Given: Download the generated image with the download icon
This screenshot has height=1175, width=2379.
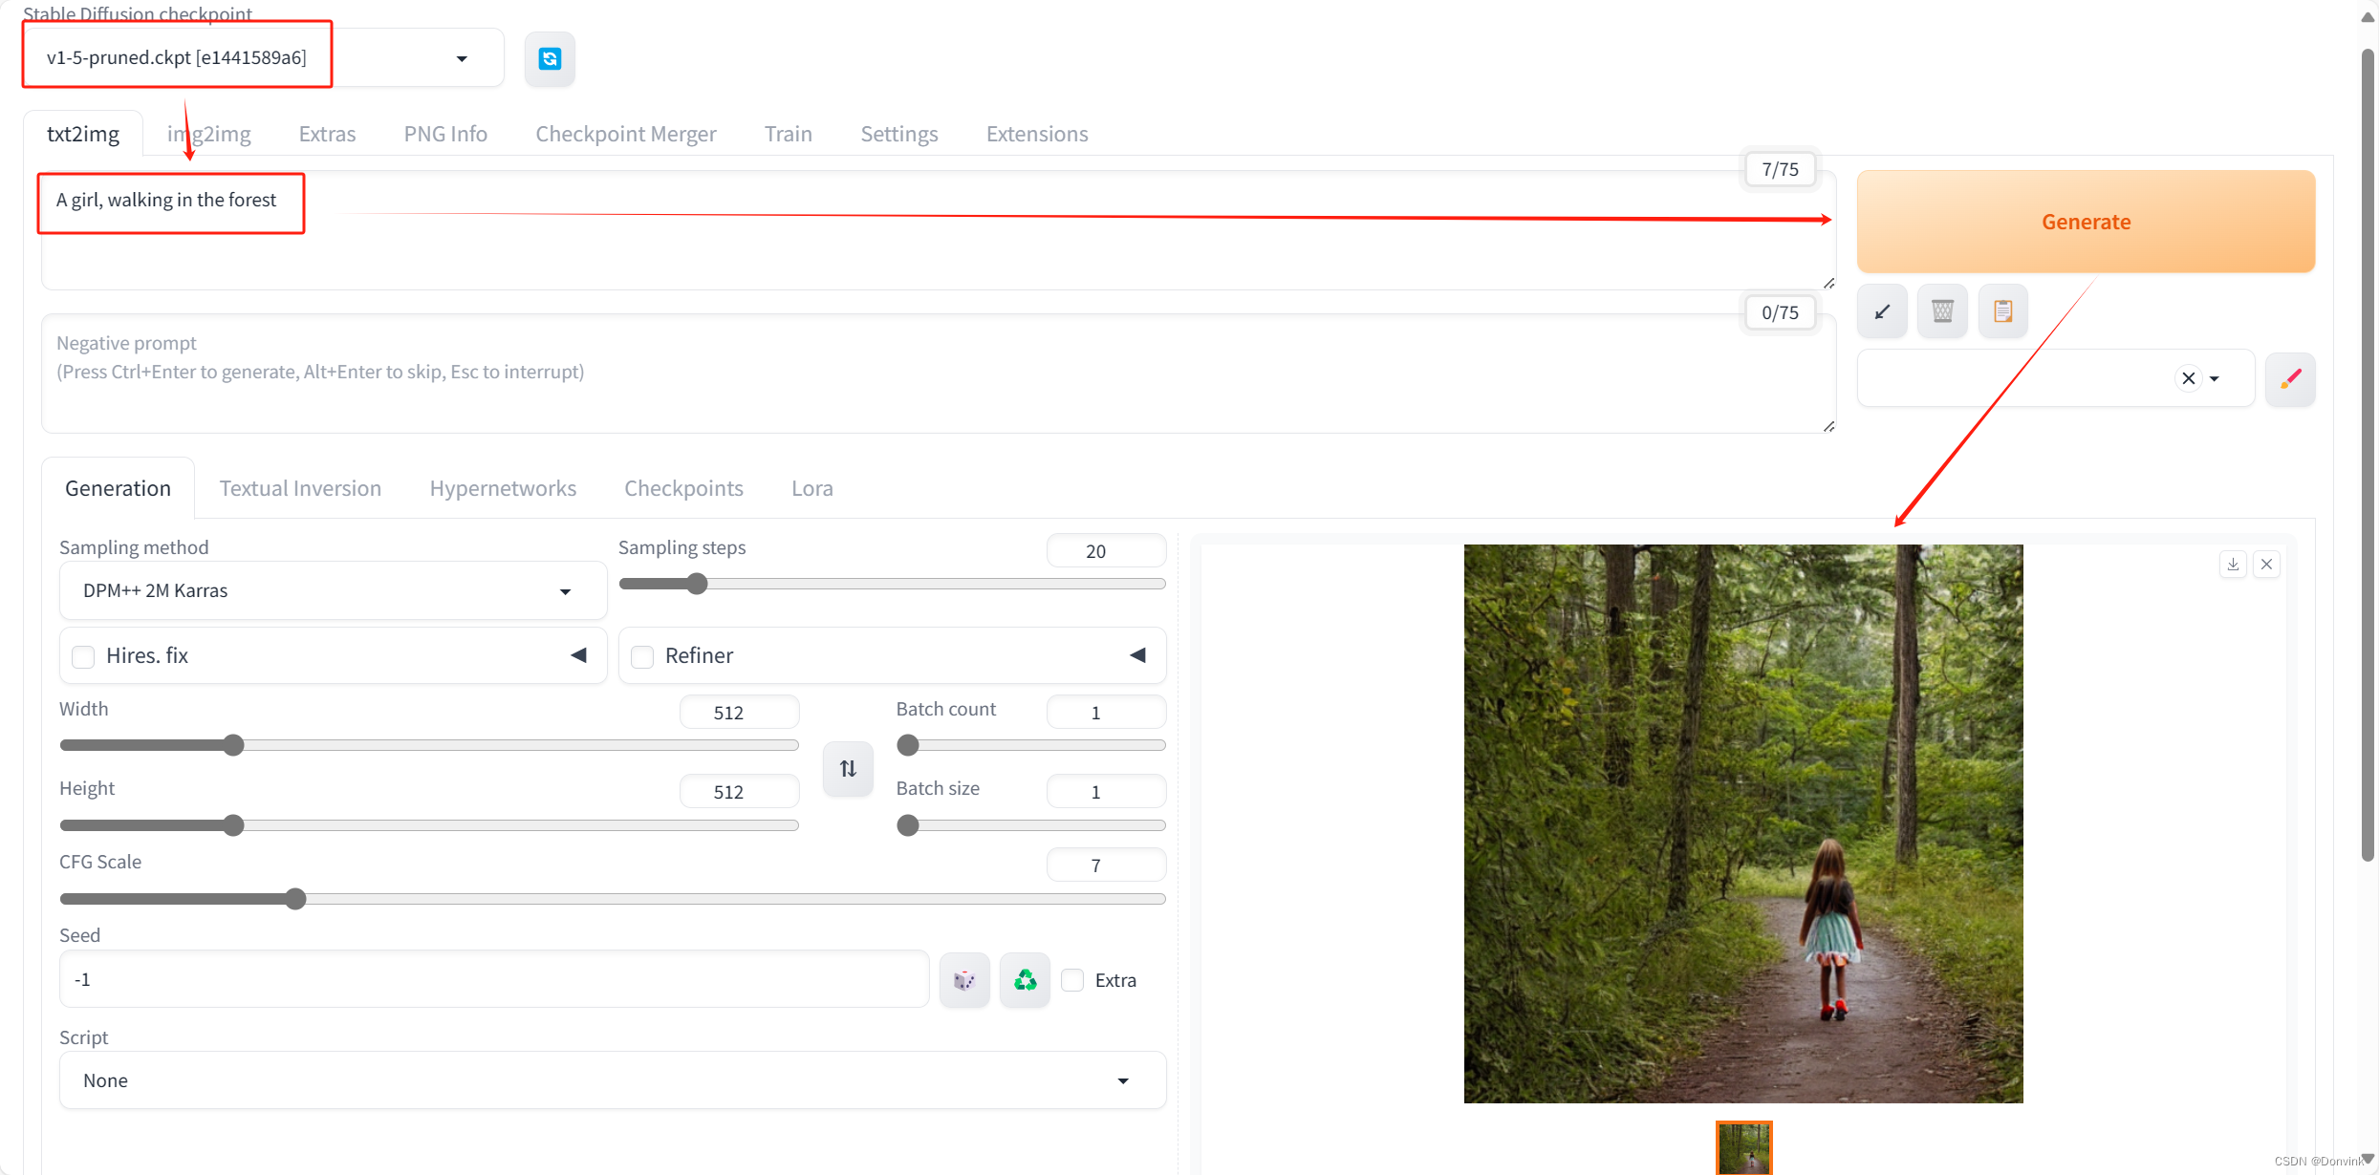Looking at the screenshot, I should coord(2233,565).
